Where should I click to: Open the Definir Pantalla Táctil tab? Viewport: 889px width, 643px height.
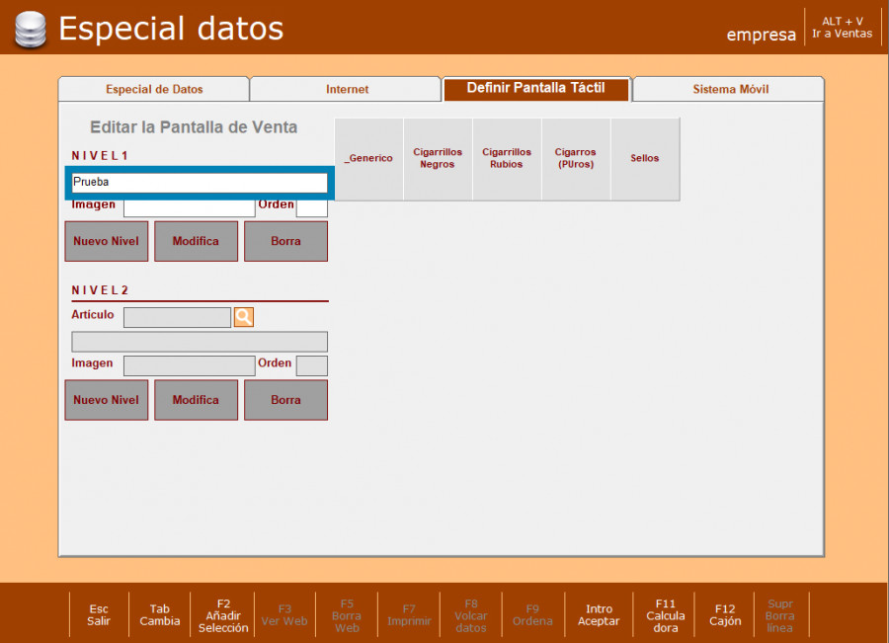(x=536, y=89)
